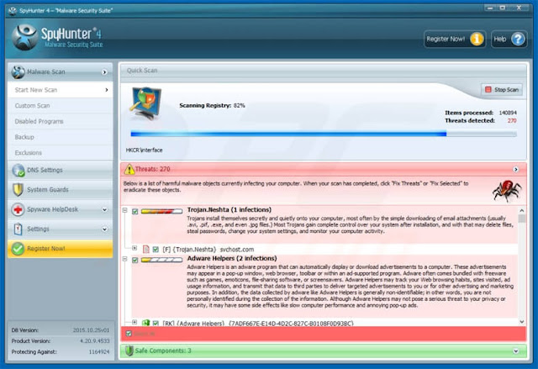Click the red stop icon on Stop Scan
The image size is (538, 369).
(x=488, y=89)
